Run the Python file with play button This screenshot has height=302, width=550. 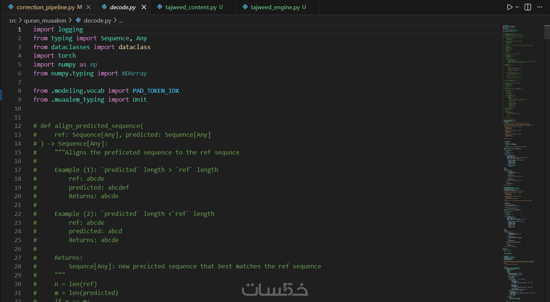(x=509, y=7)
